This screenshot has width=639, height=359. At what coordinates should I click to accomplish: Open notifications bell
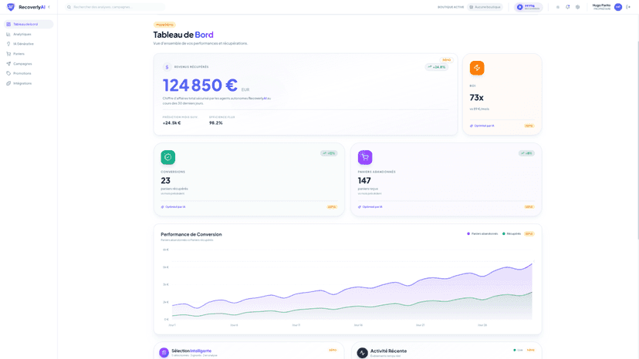click(x=568, y=7)
